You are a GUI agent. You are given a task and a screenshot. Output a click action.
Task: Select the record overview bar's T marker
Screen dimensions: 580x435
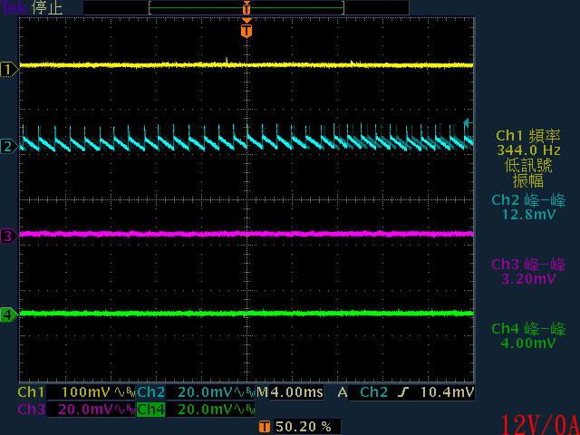tap(246, 8)
